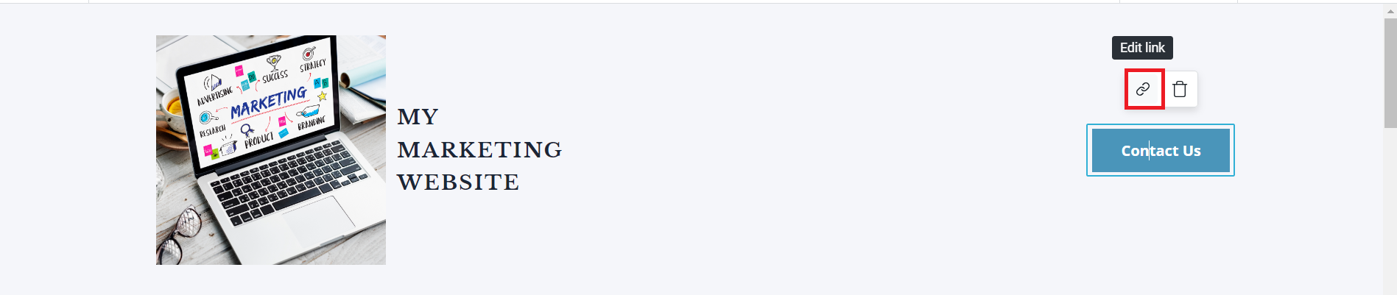Click the laptop trackpad in the photo

[319, 217]
